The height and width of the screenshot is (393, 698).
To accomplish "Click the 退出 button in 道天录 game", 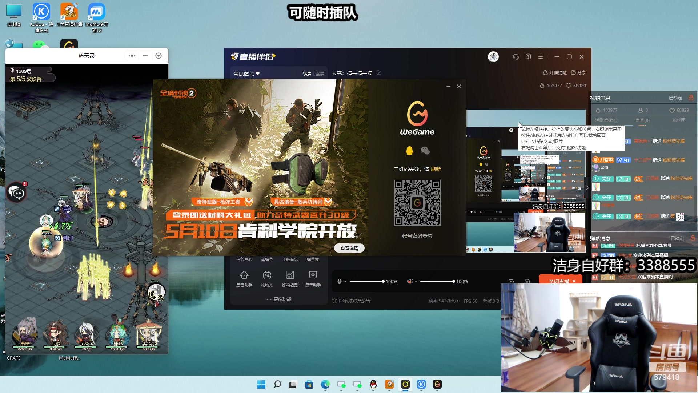I will pyautogui.click(x=156, y=293).
